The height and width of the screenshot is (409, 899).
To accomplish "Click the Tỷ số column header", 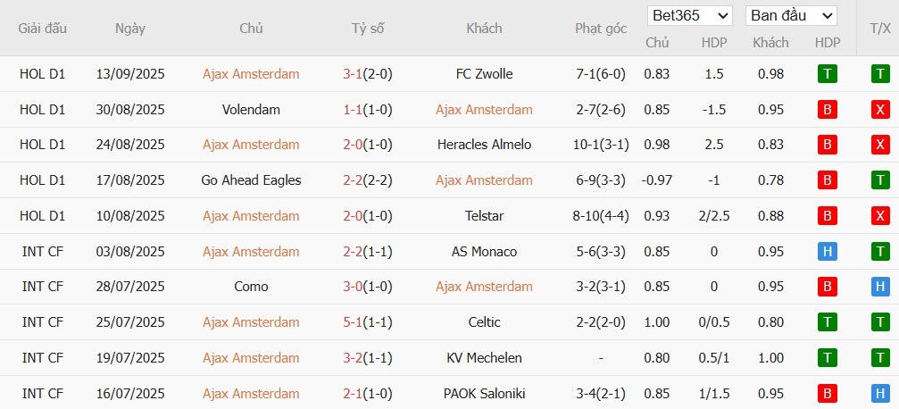I will click(368, 29).
